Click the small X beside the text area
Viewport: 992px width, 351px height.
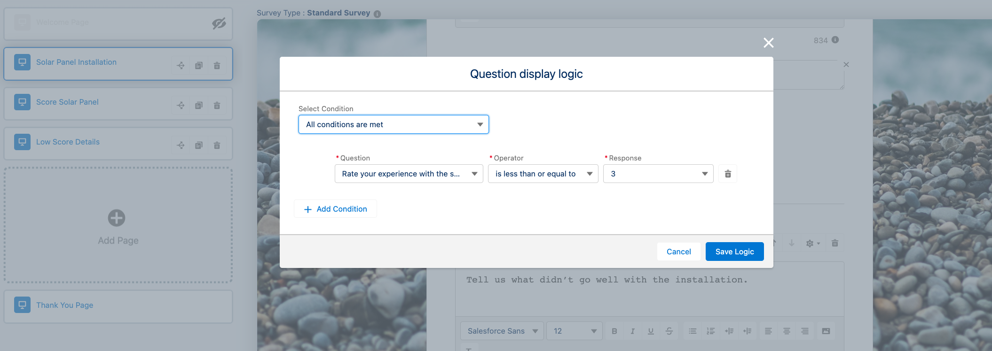pos(846,65)
